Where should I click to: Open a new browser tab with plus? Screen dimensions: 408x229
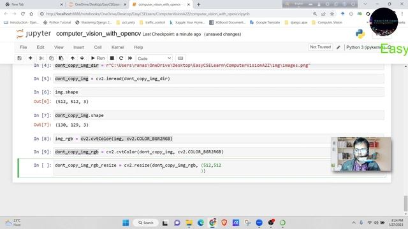(198, 4)
